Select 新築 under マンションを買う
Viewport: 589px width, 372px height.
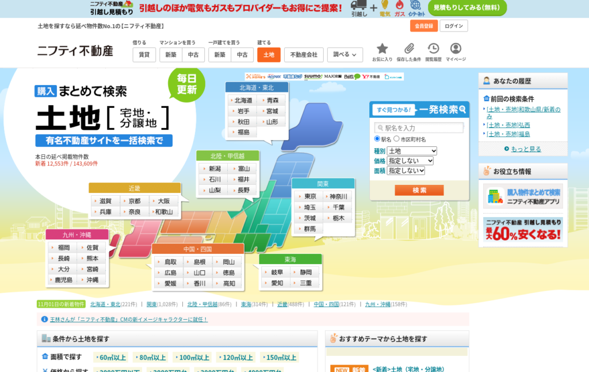pos(171,55)
